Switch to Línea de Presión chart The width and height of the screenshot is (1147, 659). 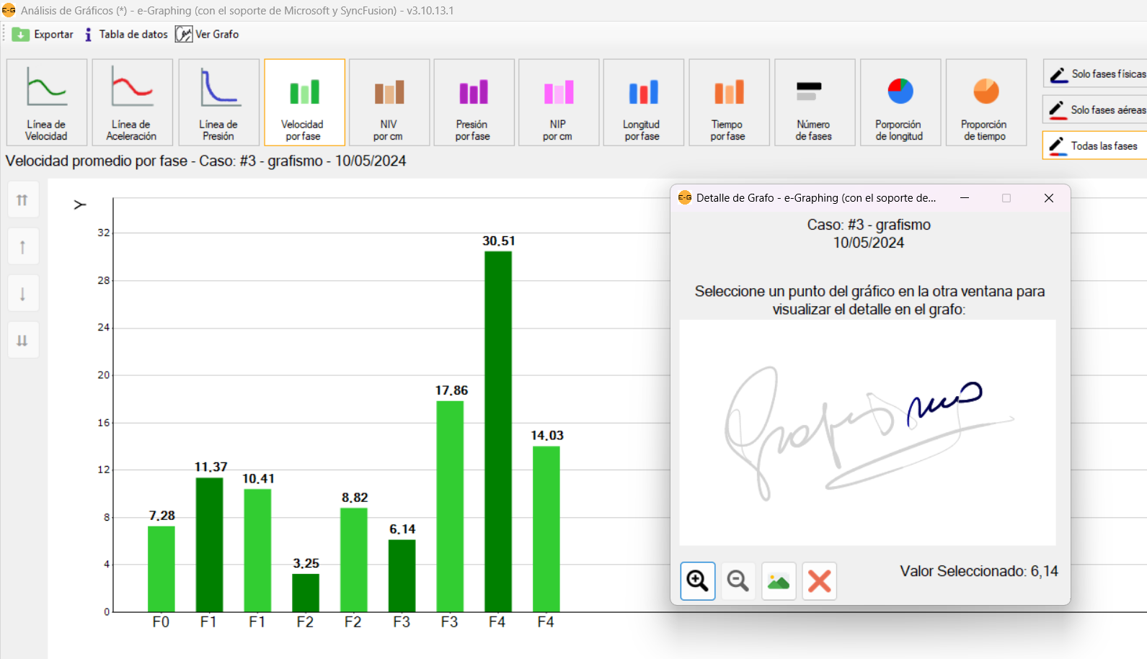[218, 102]
